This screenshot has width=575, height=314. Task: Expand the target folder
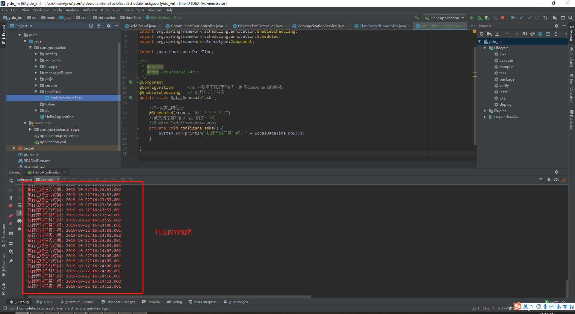click(x=14, y=148)
